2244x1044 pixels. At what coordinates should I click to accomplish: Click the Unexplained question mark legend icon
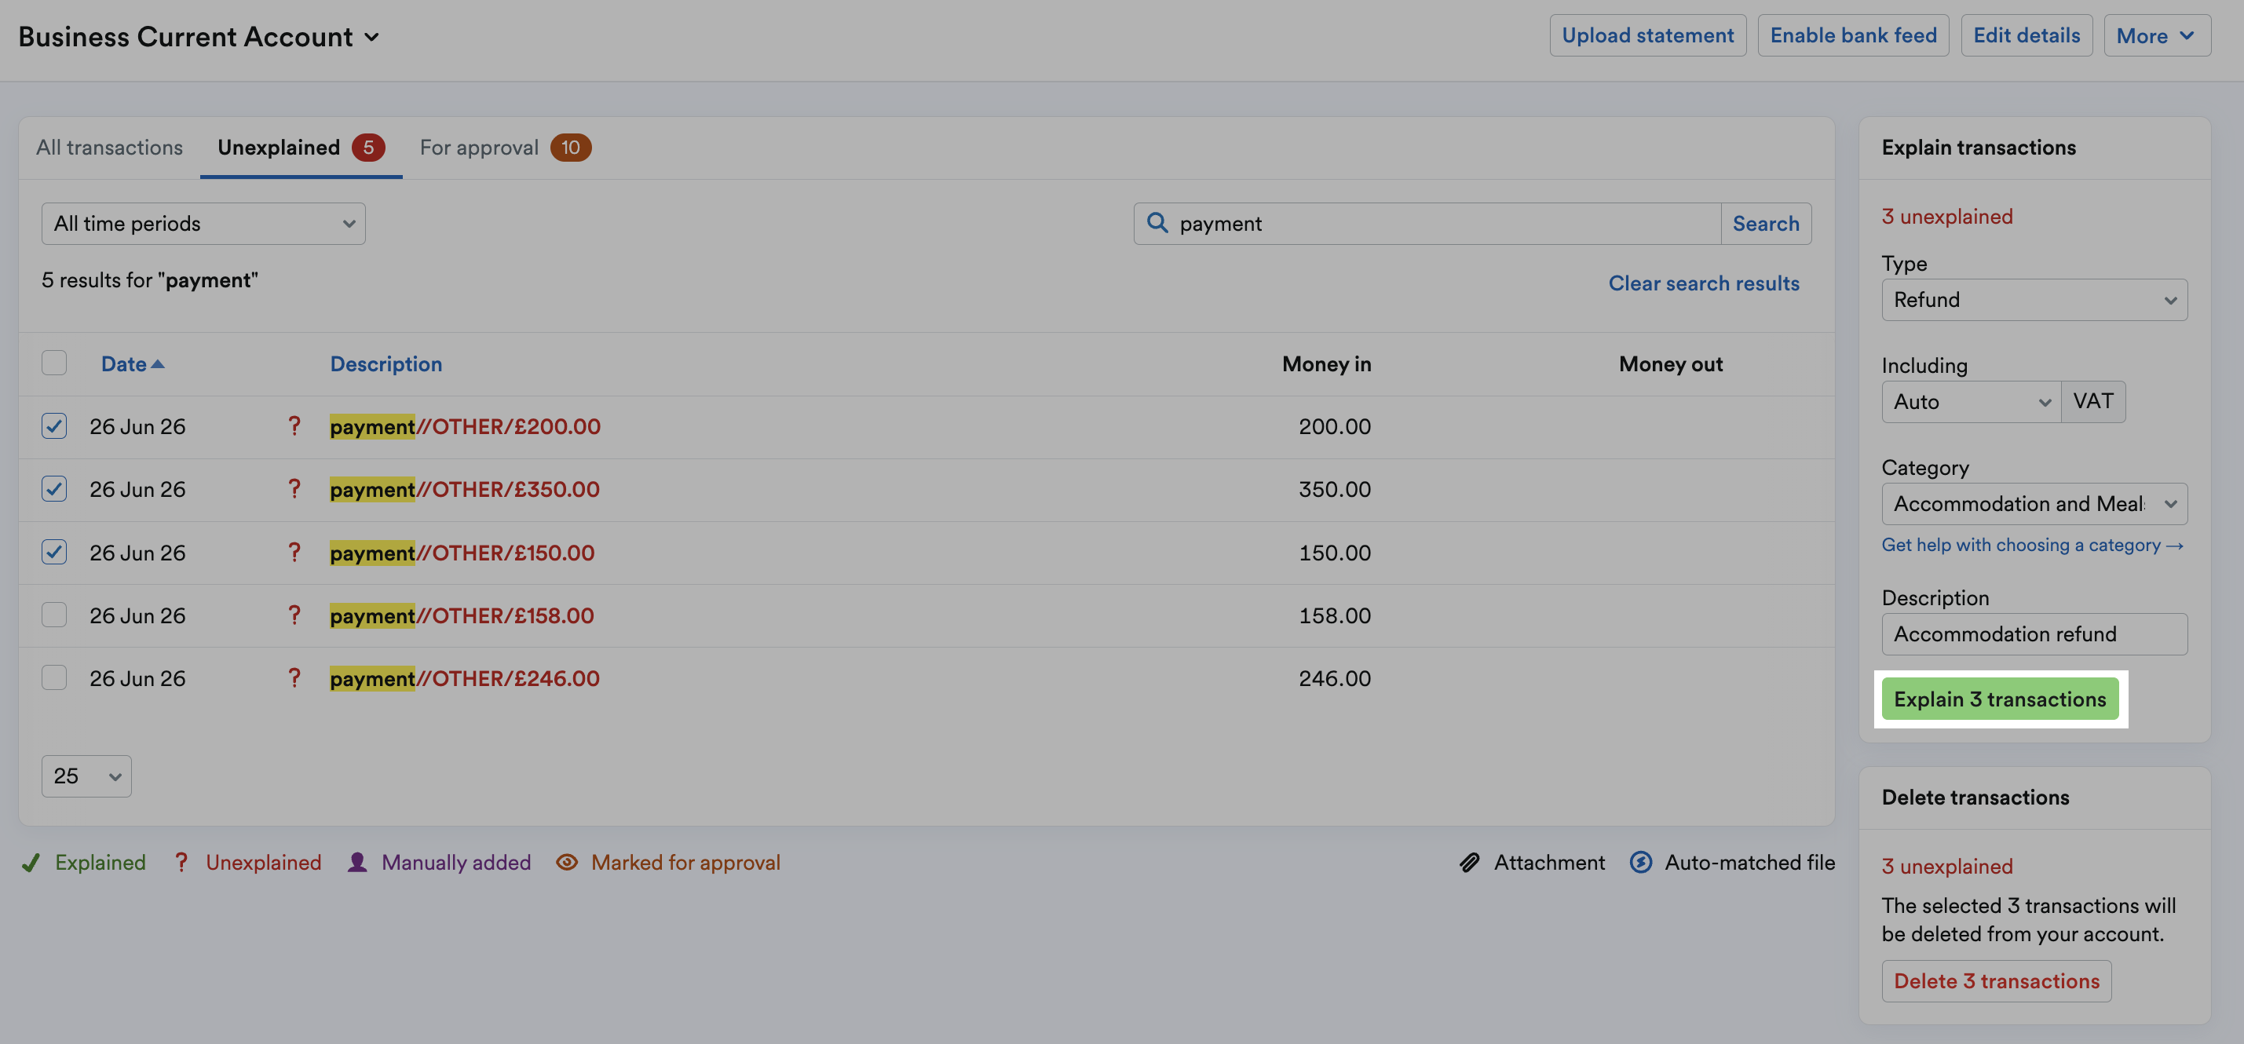coord(181,862)
